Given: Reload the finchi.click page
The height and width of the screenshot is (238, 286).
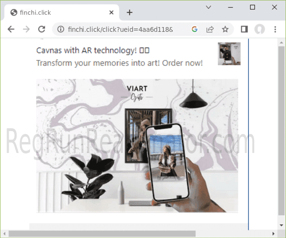Looking at the screenshot, I should [x=41, y=29].
